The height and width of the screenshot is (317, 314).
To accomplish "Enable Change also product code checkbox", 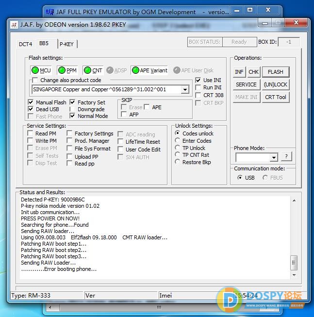I will pos(35,80).
